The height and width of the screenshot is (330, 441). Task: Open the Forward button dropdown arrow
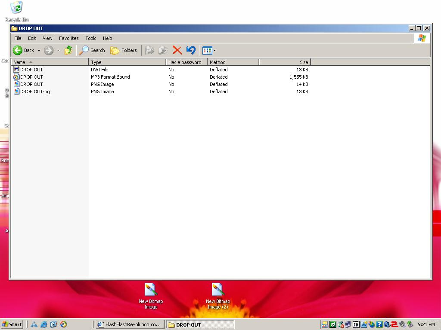coord(59,51)
